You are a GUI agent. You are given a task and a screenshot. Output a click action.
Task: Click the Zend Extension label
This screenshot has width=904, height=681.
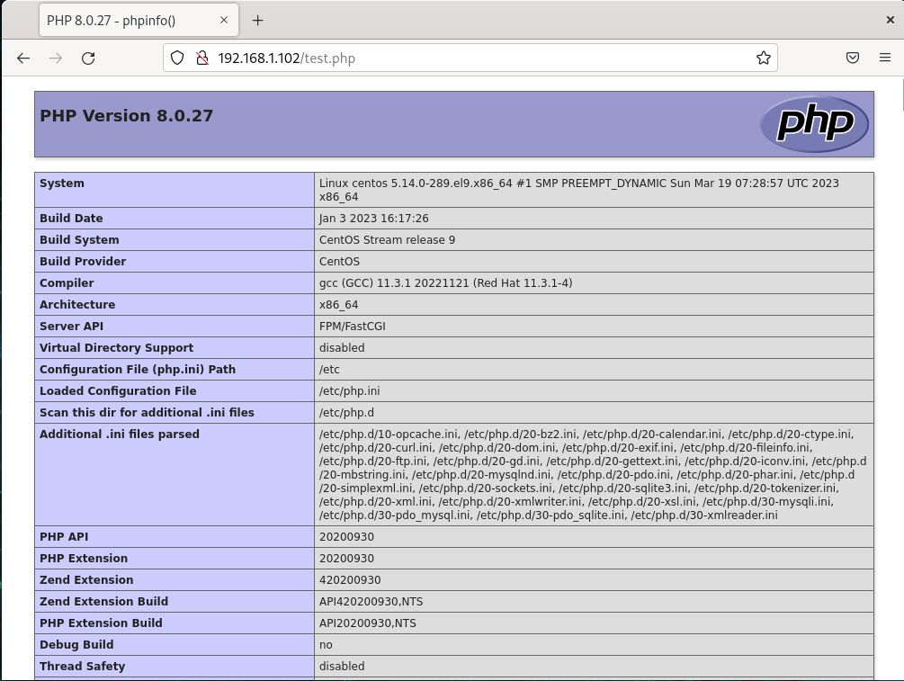(x=86, y=580)
